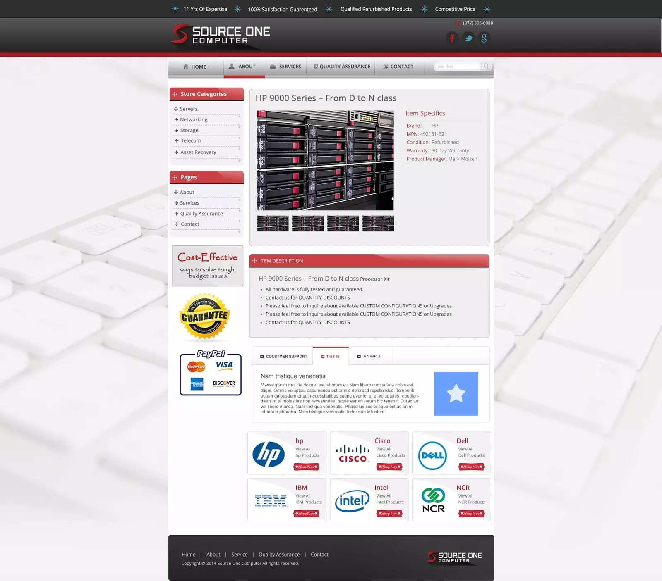
Task: Open the About nav item
Action: (244, 67)
